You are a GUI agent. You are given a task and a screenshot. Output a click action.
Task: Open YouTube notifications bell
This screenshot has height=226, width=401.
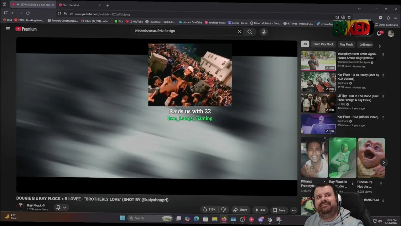[379, 33]
